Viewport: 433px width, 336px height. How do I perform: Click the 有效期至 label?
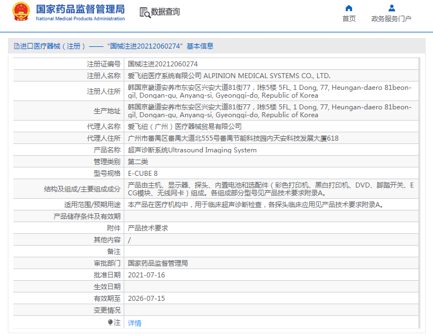pyautogui.click(x=107, y=299)
